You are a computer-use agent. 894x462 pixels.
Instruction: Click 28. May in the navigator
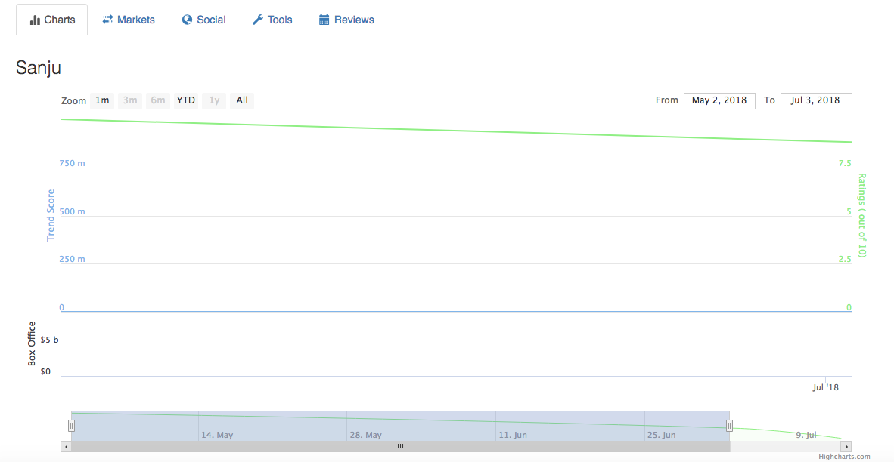tap(365, 436)
